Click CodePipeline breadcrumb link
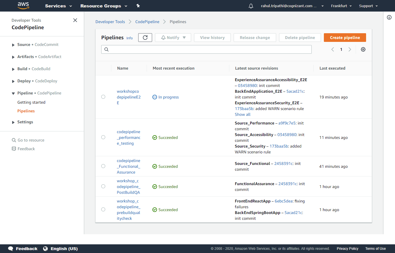Viewport: 395px width, 253px height. click(x=147, y=22)
